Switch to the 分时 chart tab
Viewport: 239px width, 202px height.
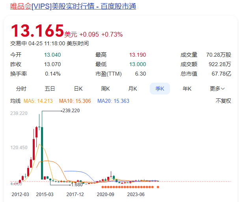(21, 89)
